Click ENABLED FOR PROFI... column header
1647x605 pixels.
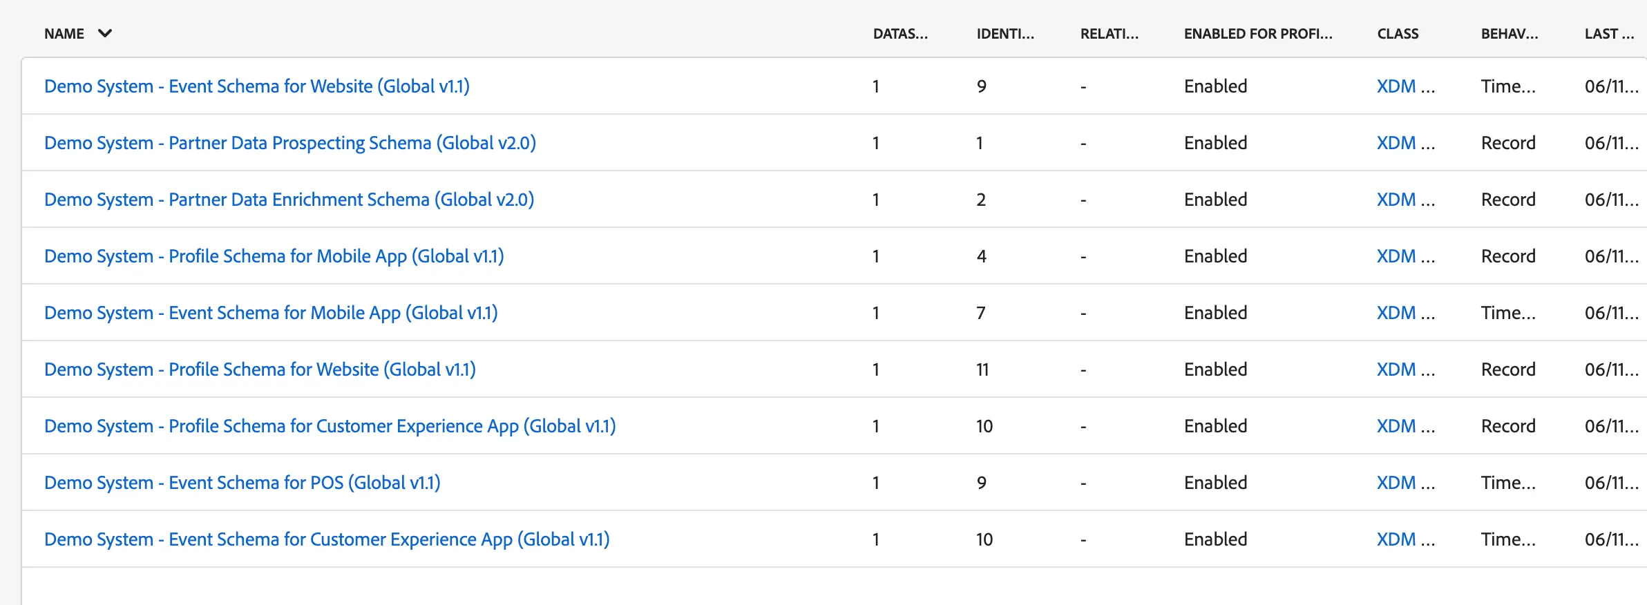(1258, 34)
